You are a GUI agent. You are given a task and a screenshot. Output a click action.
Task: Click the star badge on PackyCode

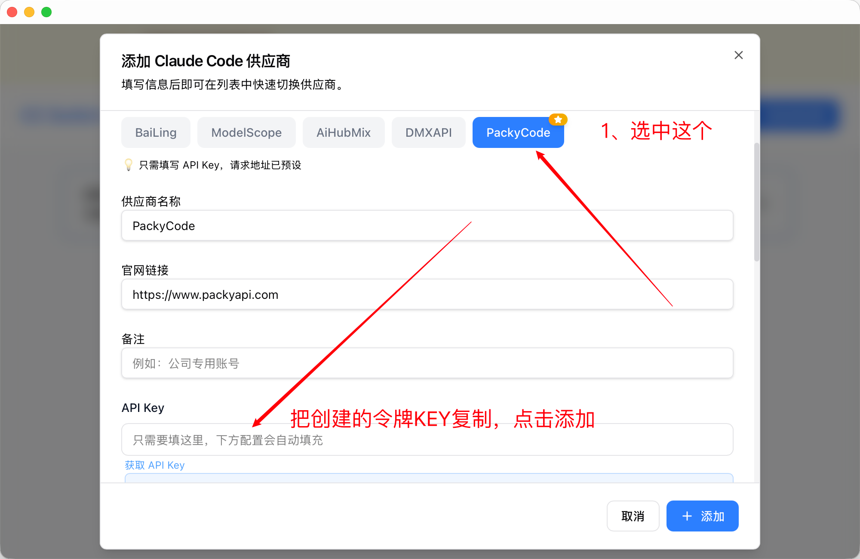pos(558,119)
